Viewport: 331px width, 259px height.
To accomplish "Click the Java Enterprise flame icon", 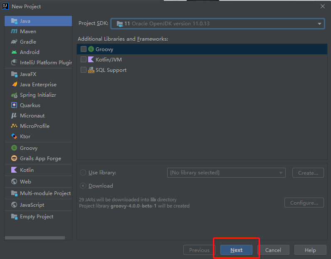I will pyautogui.click(x=14, y=85).
